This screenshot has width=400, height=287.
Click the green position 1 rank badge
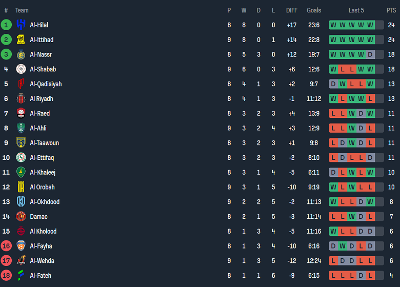pos(6,25)
